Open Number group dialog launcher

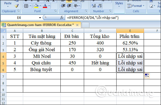click(x=110, y=11)
